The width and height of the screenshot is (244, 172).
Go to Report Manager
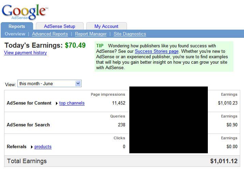point(91,34)
